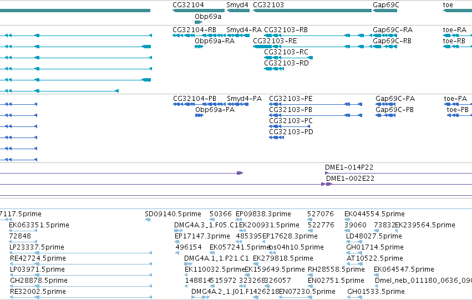The image size is (472, 300).
Task: Select clone label DME1-002E22
Action: pos(350,179)
